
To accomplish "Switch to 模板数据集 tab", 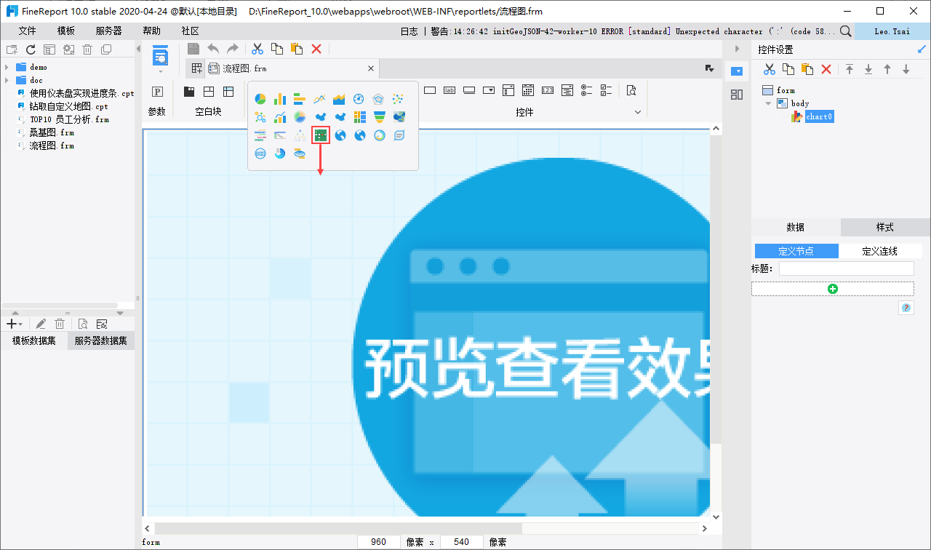I will tap(34, 340).
